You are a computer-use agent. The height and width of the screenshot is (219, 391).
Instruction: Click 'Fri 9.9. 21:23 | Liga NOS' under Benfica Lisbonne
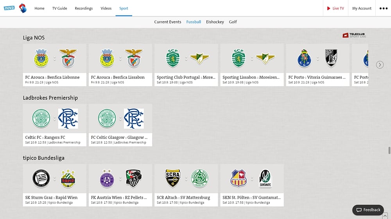42,82
